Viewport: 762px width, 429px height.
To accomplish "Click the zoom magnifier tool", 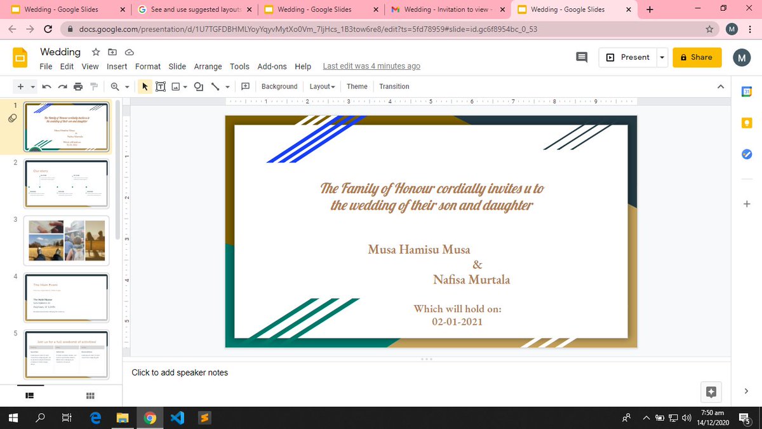I will tap(115, 86).
